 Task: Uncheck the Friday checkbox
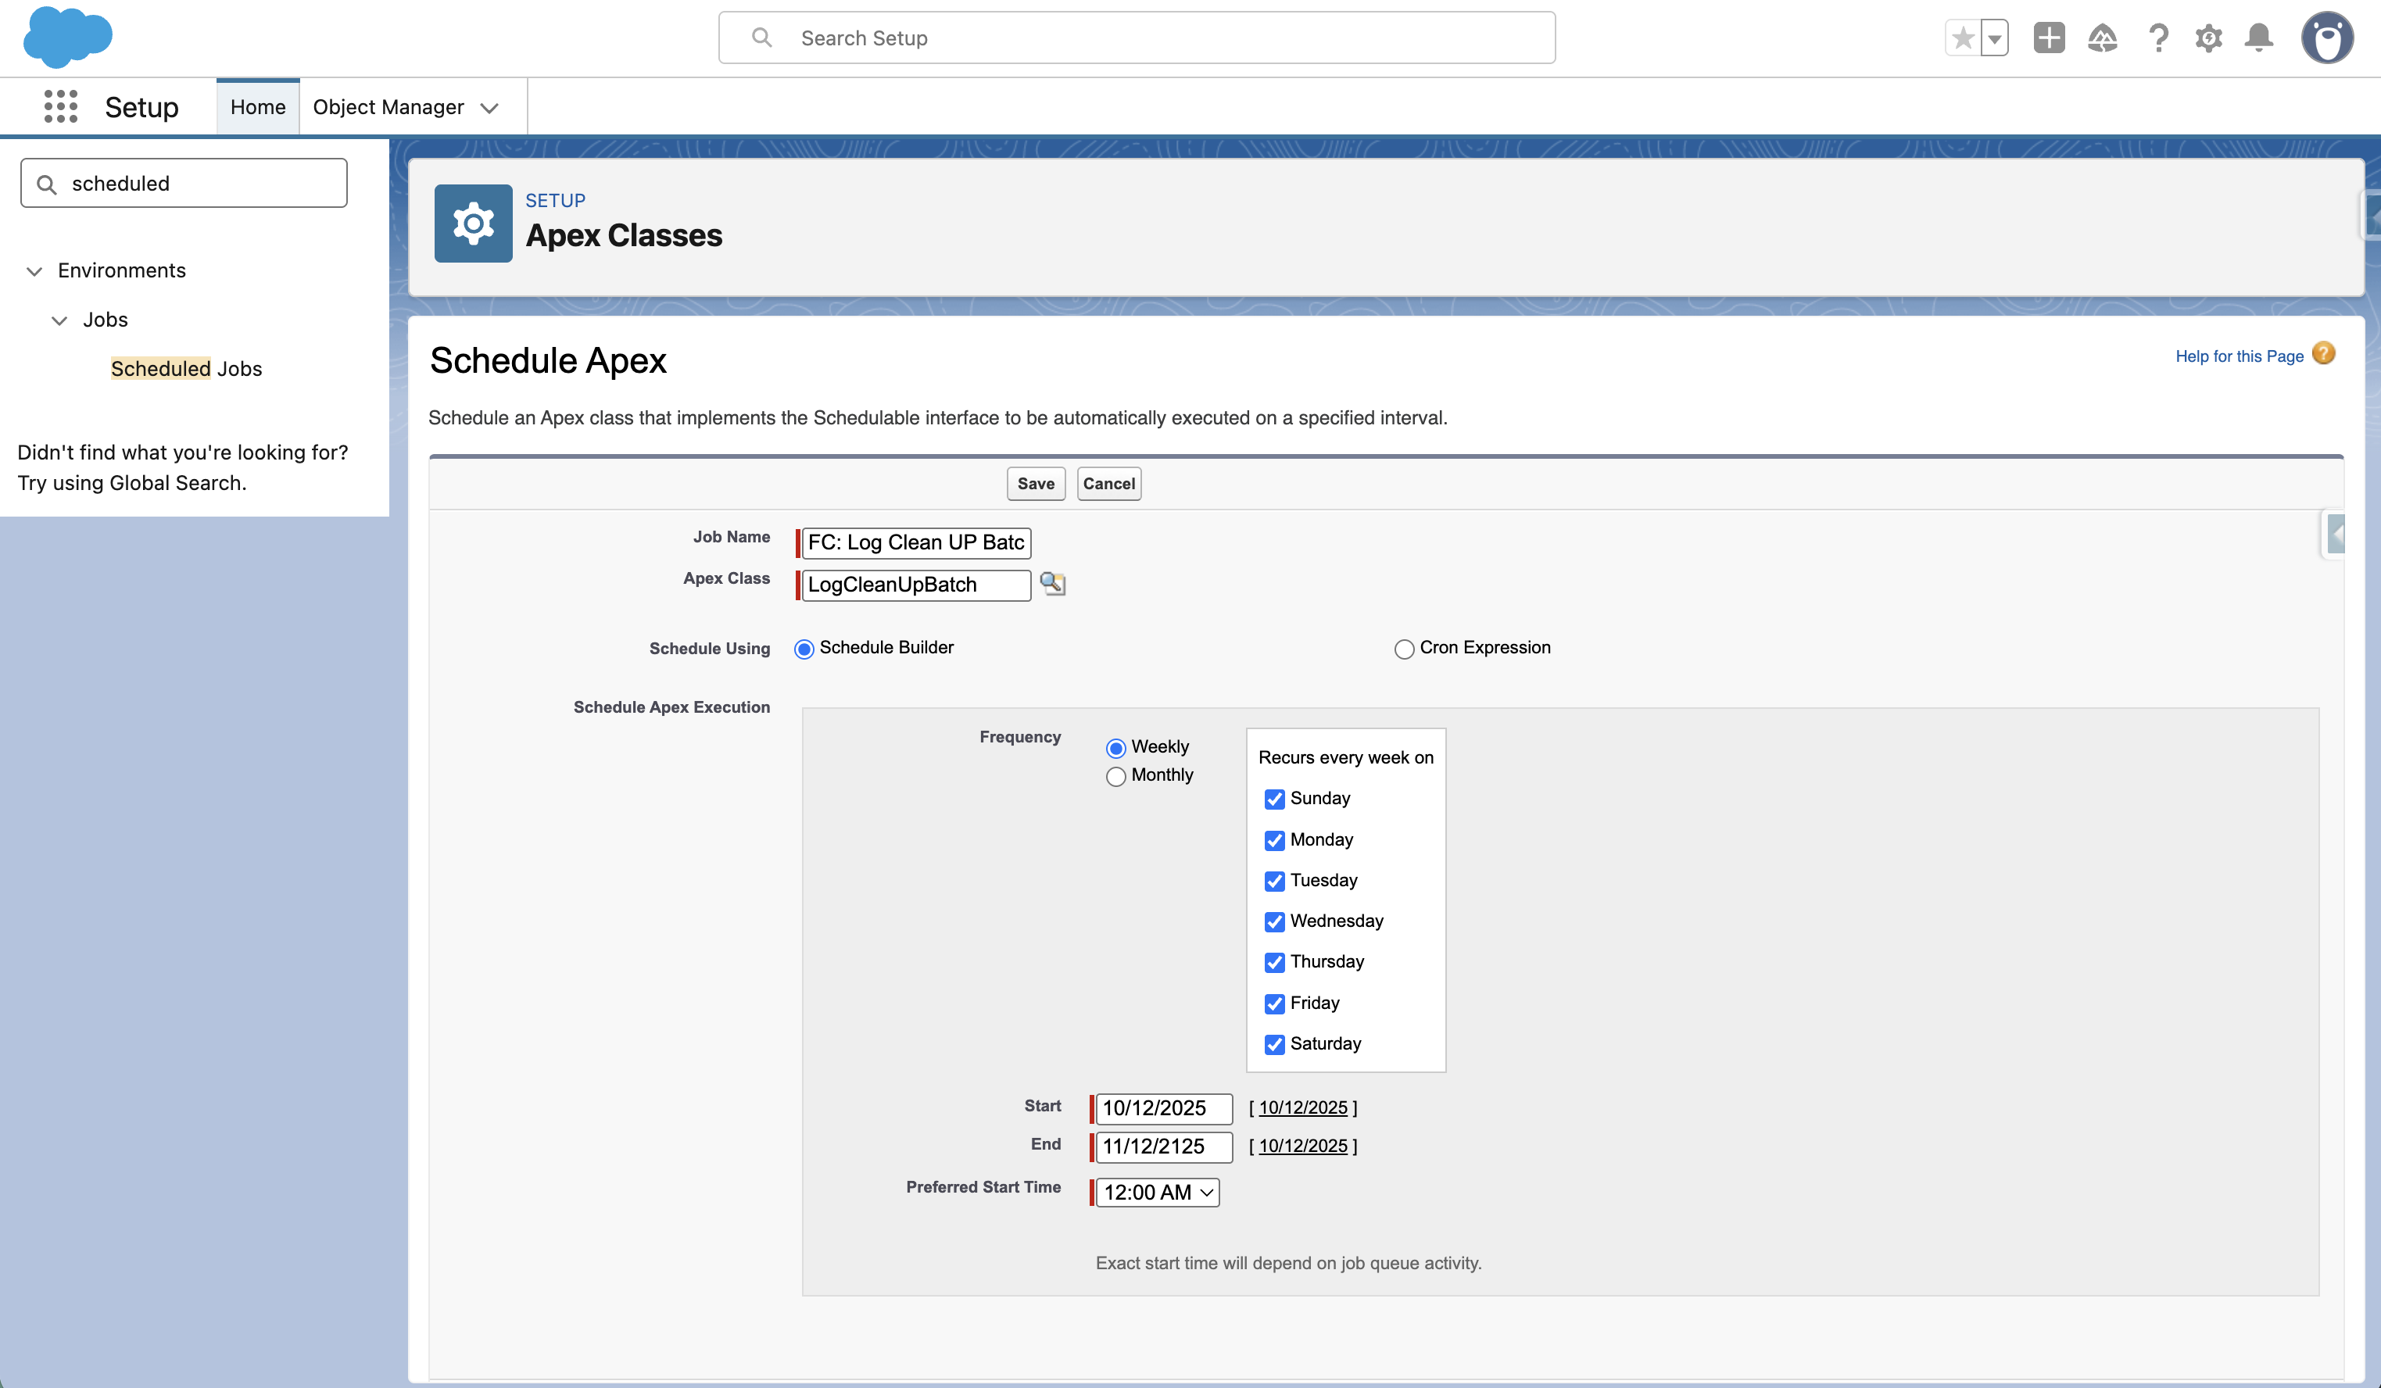point(1273,1004)
